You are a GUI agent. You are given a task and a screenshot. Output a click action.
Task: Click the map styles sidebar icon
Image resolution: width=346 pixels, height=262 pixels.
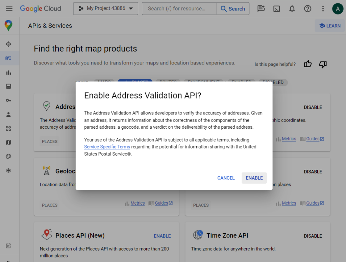click(x=9, y=142)
